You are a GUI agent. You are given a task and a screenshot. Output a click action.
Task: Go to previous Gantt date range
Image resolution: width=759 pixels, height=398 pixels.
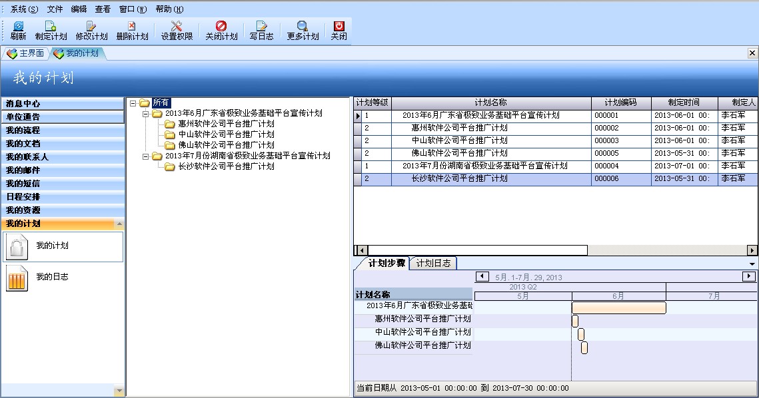[x=482, y=277]
